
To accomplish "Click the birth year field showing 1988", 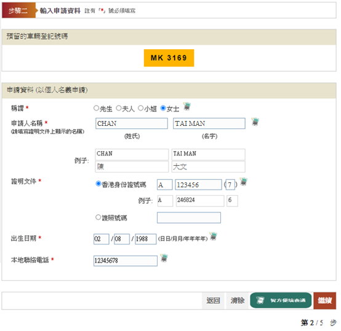I will (146, 239).
